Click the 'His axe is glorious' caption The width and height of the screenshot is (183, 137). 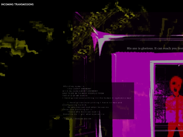tap(155, 48)
